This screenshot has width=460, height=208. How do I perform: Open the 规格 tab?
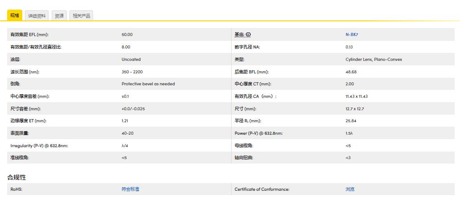(15, 15)
